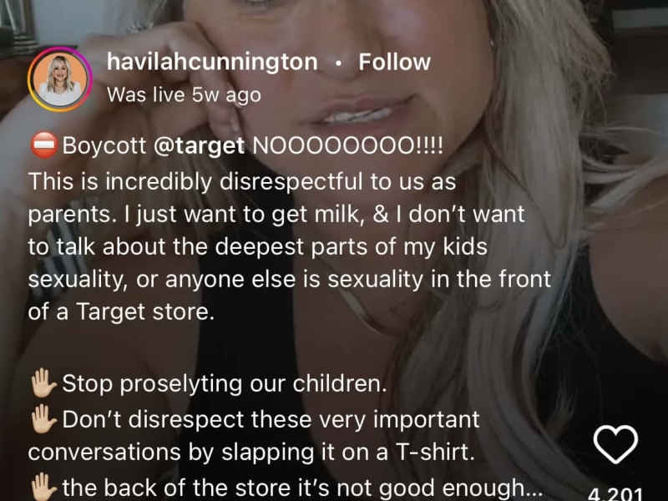Tap 'conversations by slapping it on a T-shirt.' line

[x=251, y=452]
